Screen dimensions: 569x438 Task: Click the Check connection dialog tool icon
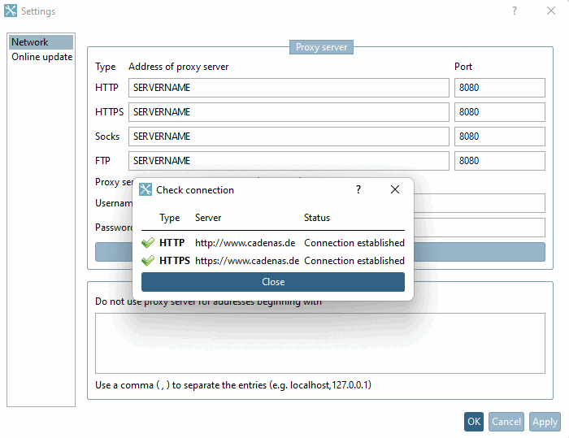146,189
